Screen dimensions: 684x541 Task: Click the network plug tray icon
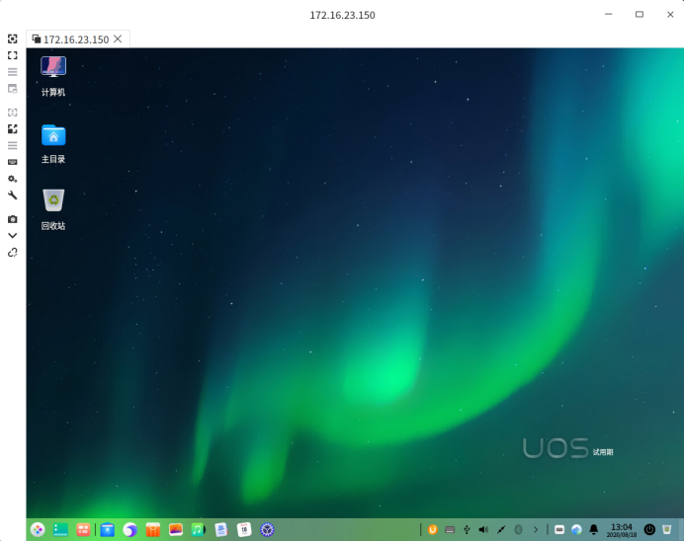pos(501,530)
